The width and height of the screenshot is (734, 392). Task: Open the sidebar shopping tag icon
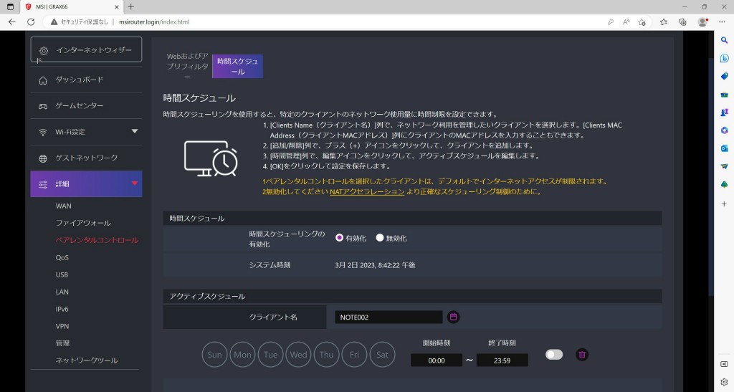pyautogui.click(x=724, y=76)
